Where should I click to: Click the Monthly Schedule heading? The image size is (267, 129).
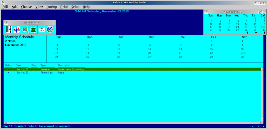click(20, 37)
